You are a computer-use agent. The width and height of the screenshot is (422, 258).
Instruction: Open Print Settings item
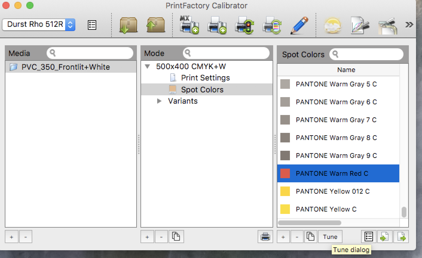[205, 78]
